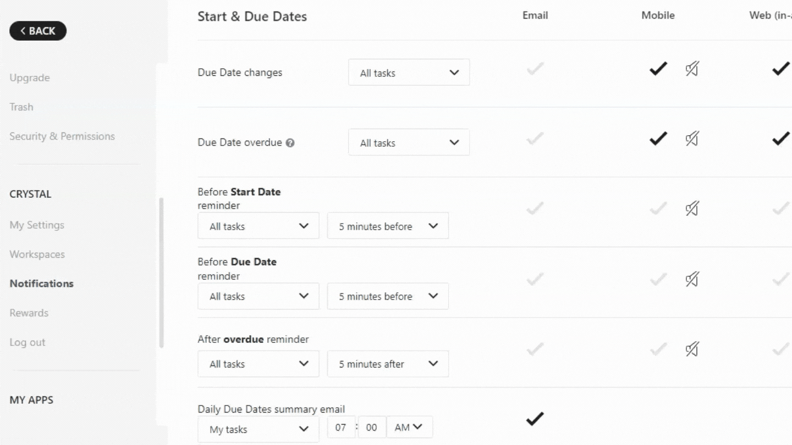Open the 5 minutes after dropdown
Screen dimensions: 792x445
coord(388,364)
